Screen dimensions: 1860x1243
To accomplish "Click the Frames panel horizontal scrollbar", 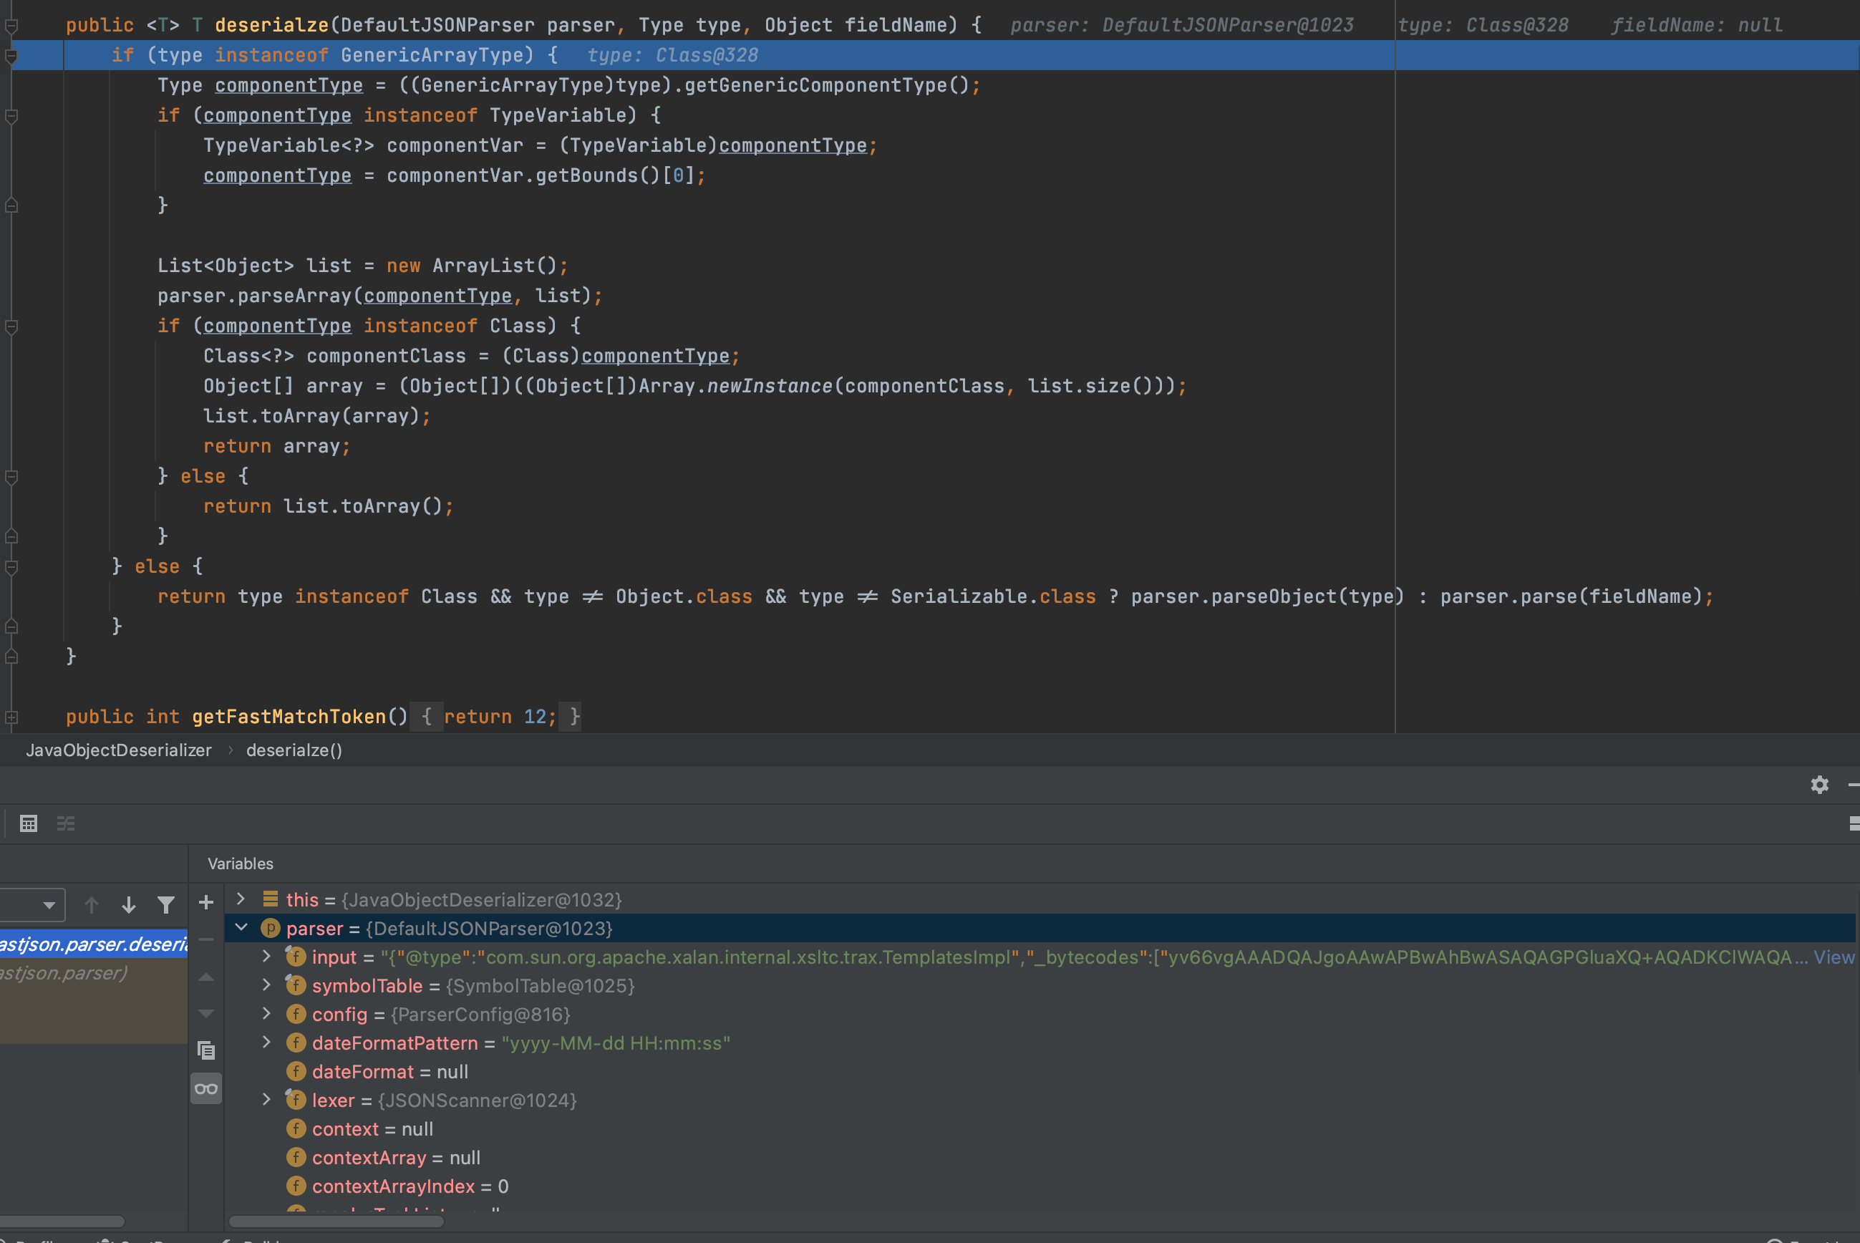I will pos(62,1221).
